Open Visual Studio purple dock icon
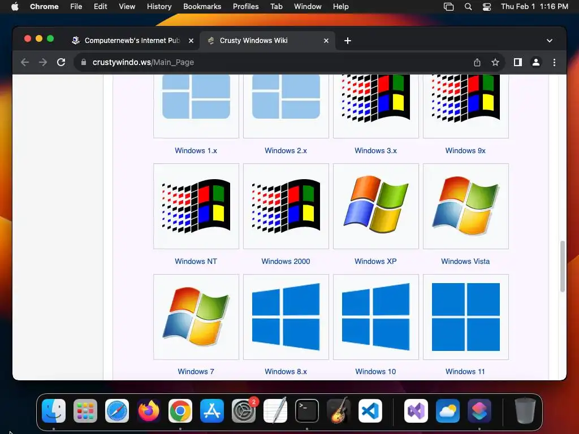 [416, 411]
